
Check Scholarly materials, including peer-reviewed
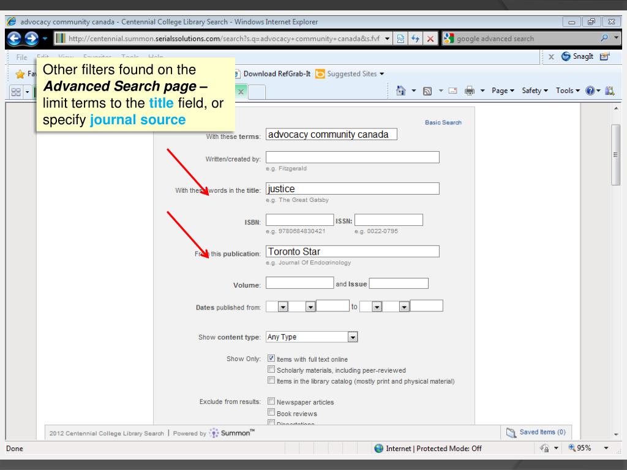tap(271, 369)
